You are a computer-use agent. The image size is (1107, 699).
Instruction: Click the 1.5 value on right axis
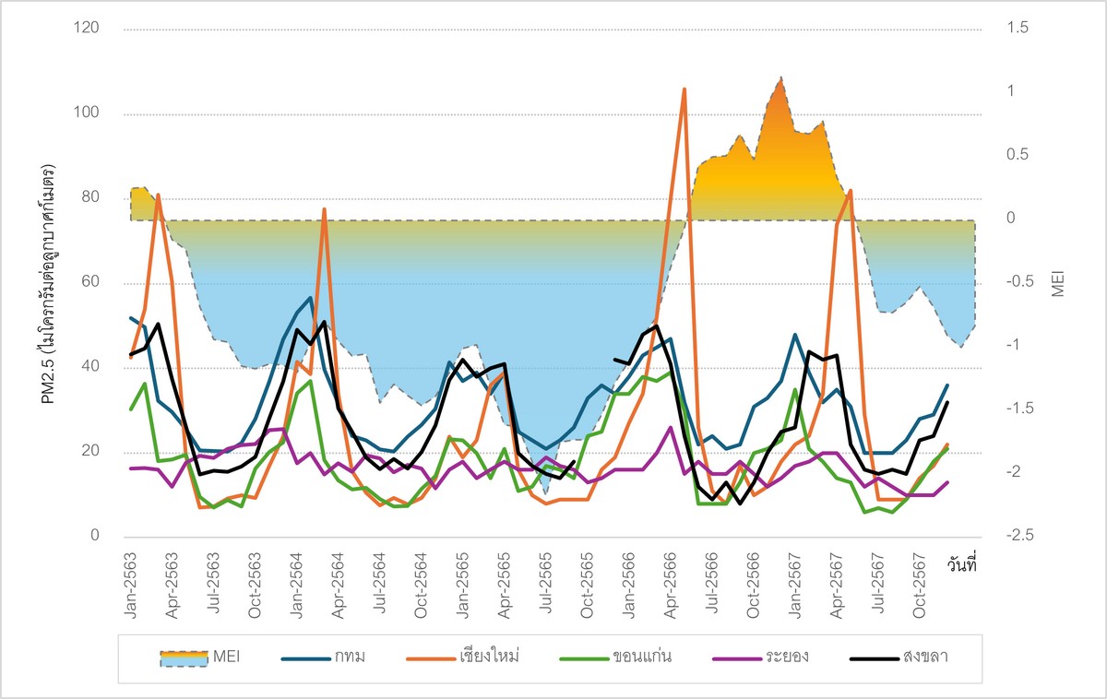click(1018, 30)
